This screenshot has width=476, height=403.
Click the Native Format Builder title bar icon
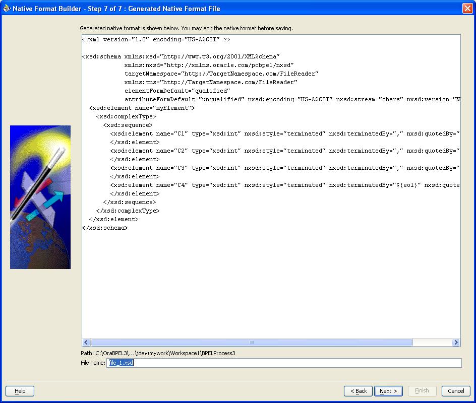[7, 9]
